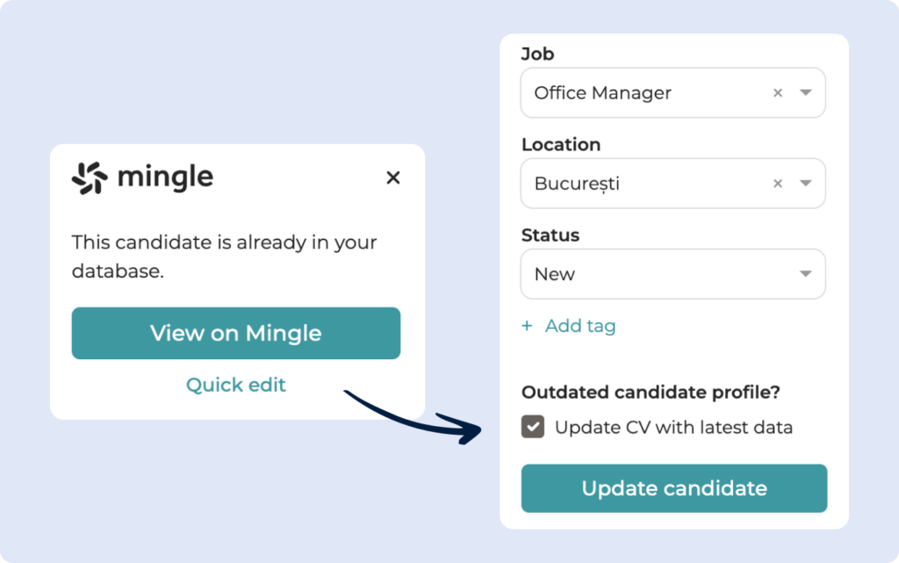Viewport: 899px width, 563px height.
Task: Click the New value in Status field
Action: 555,274
